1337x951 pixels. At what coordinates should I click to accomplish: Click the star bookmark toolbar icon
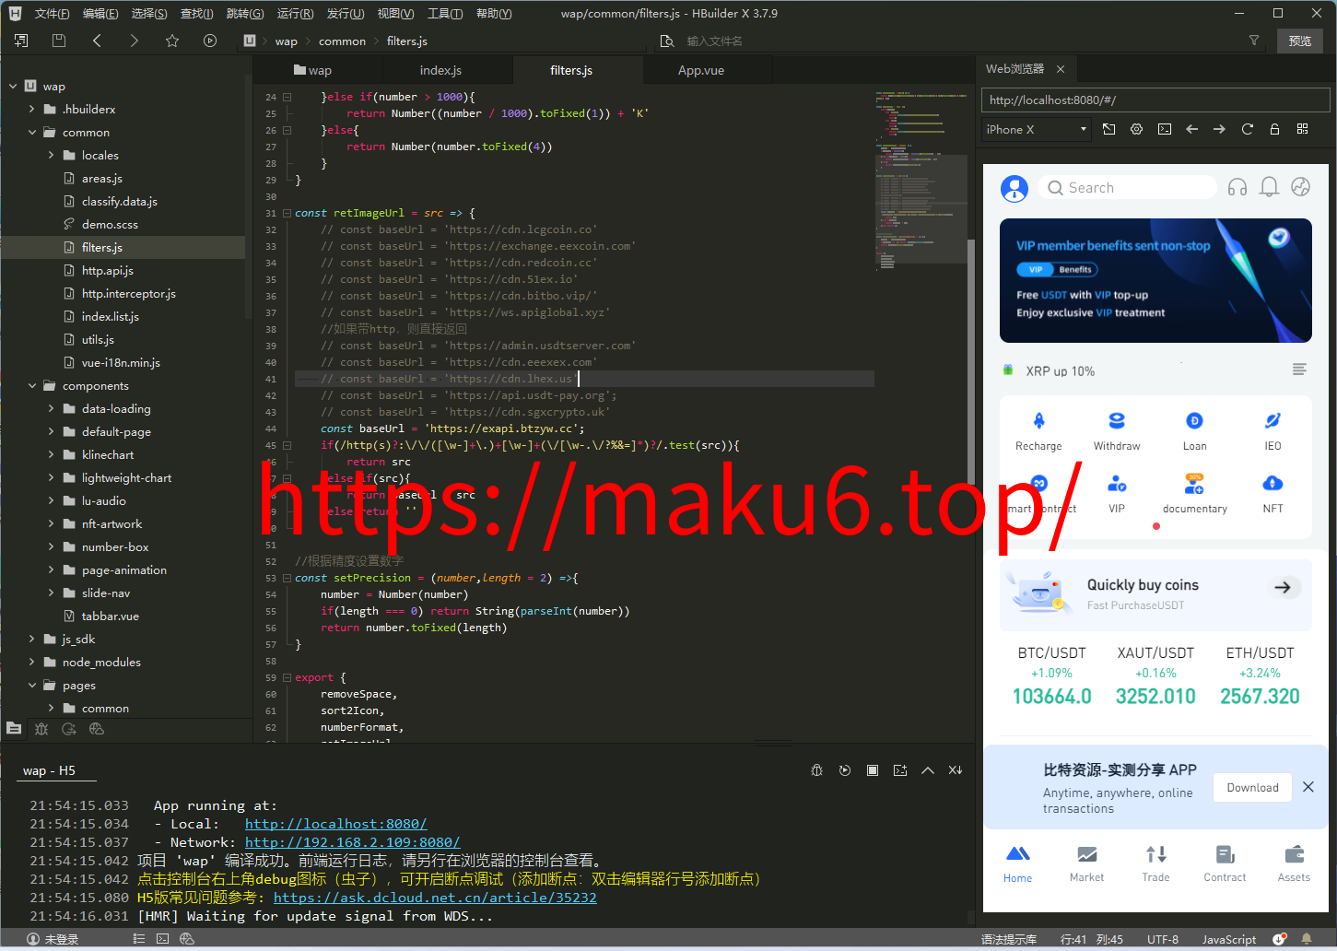click(x=172, y=41)
